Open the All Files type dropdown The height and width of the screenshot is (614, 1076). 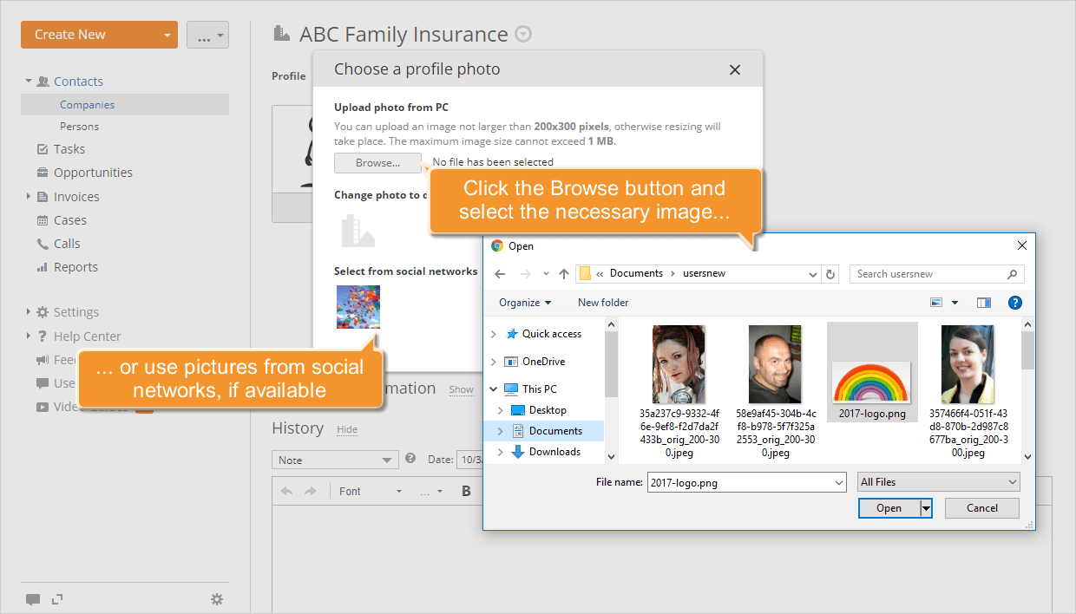pyautogui.click(x=938, y=482)
